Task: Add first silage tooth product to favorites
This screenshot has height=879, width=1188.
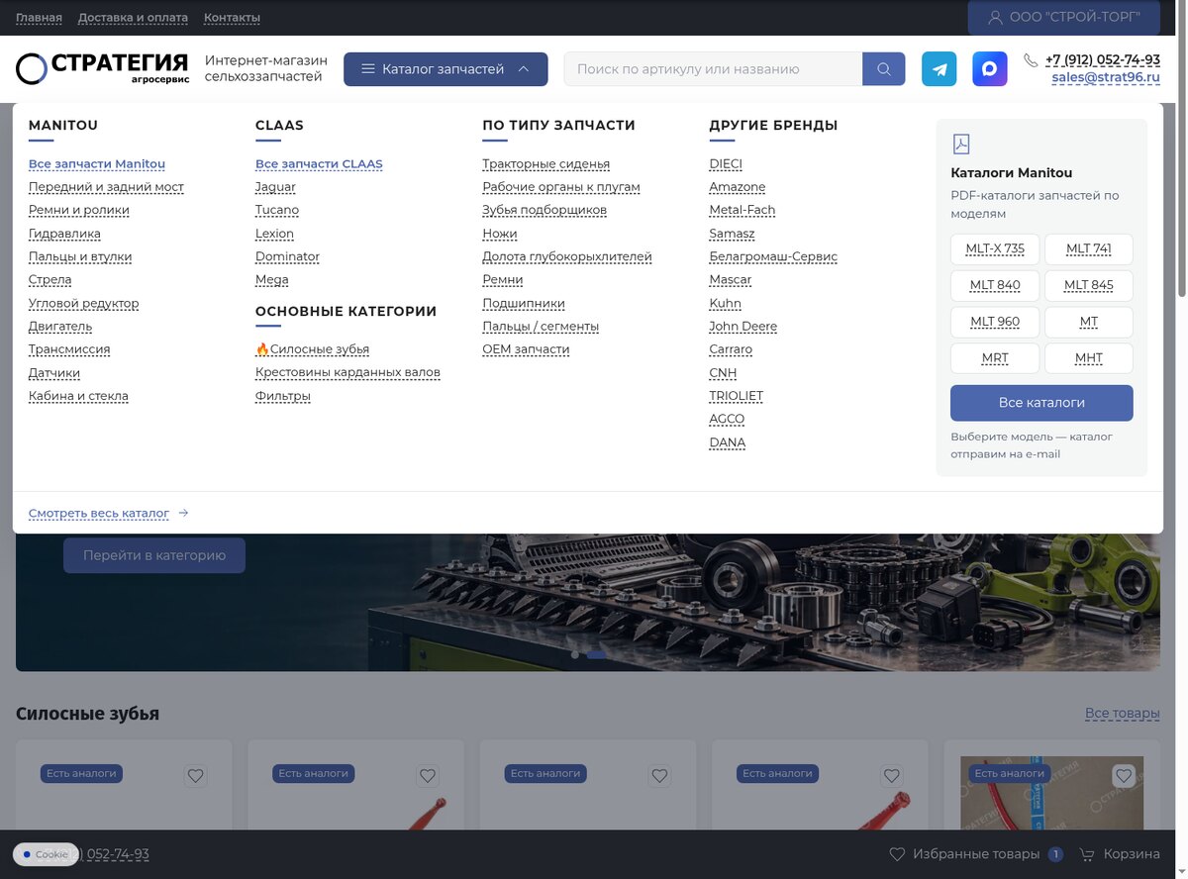Action: pyautogui.click(x=195, y=776)
